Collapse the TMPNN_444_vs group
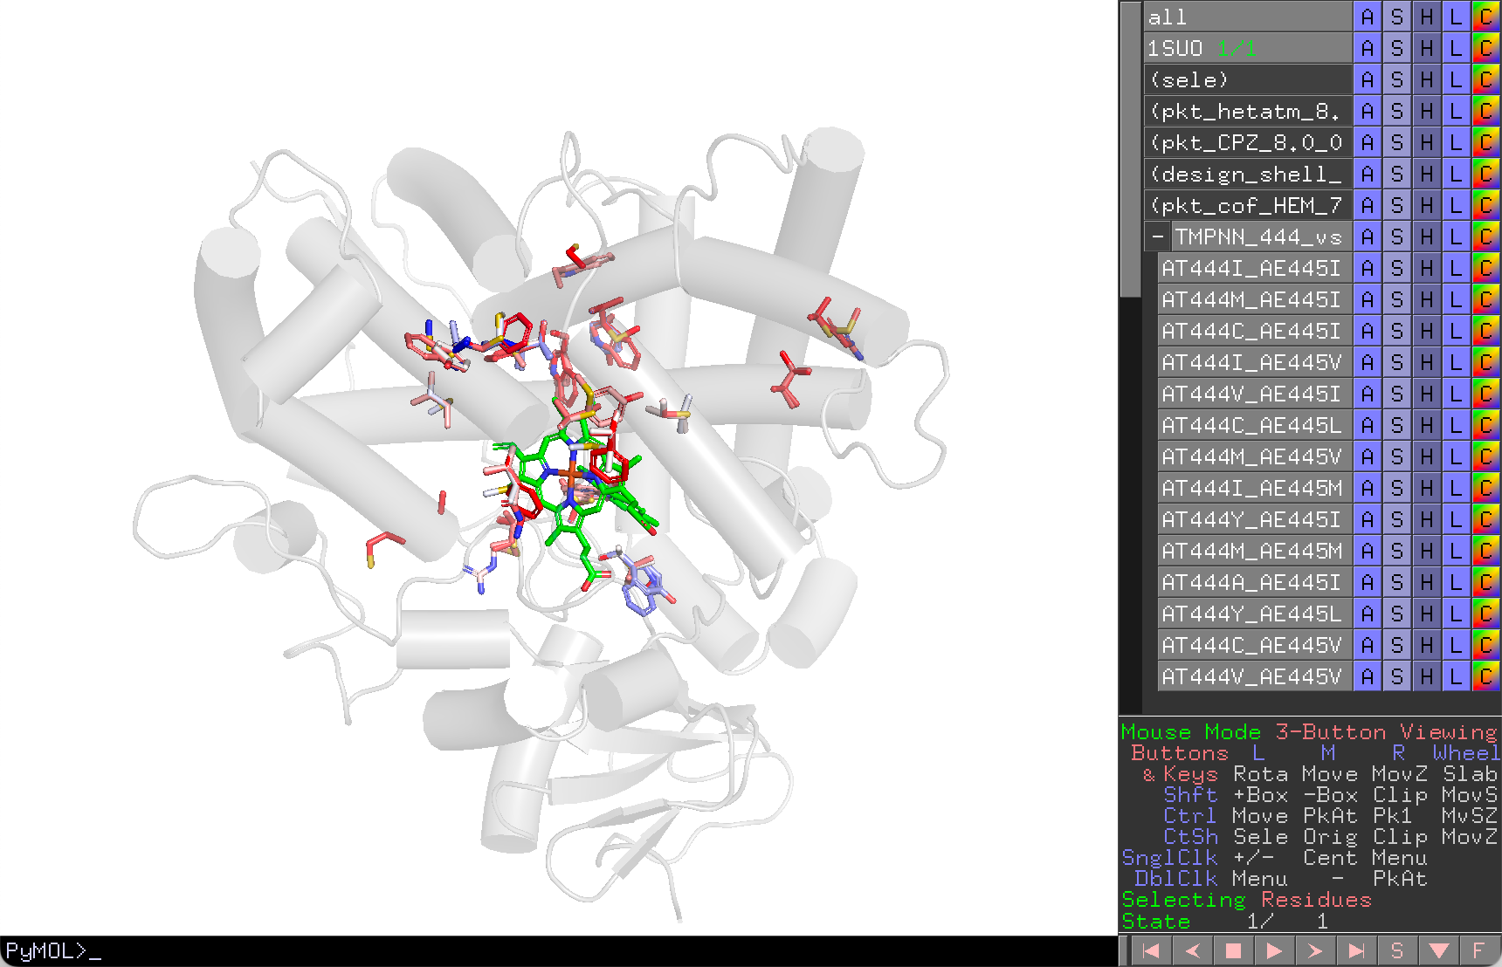The height and width of the screenshot is (967, 1502). pos(1157,237)
